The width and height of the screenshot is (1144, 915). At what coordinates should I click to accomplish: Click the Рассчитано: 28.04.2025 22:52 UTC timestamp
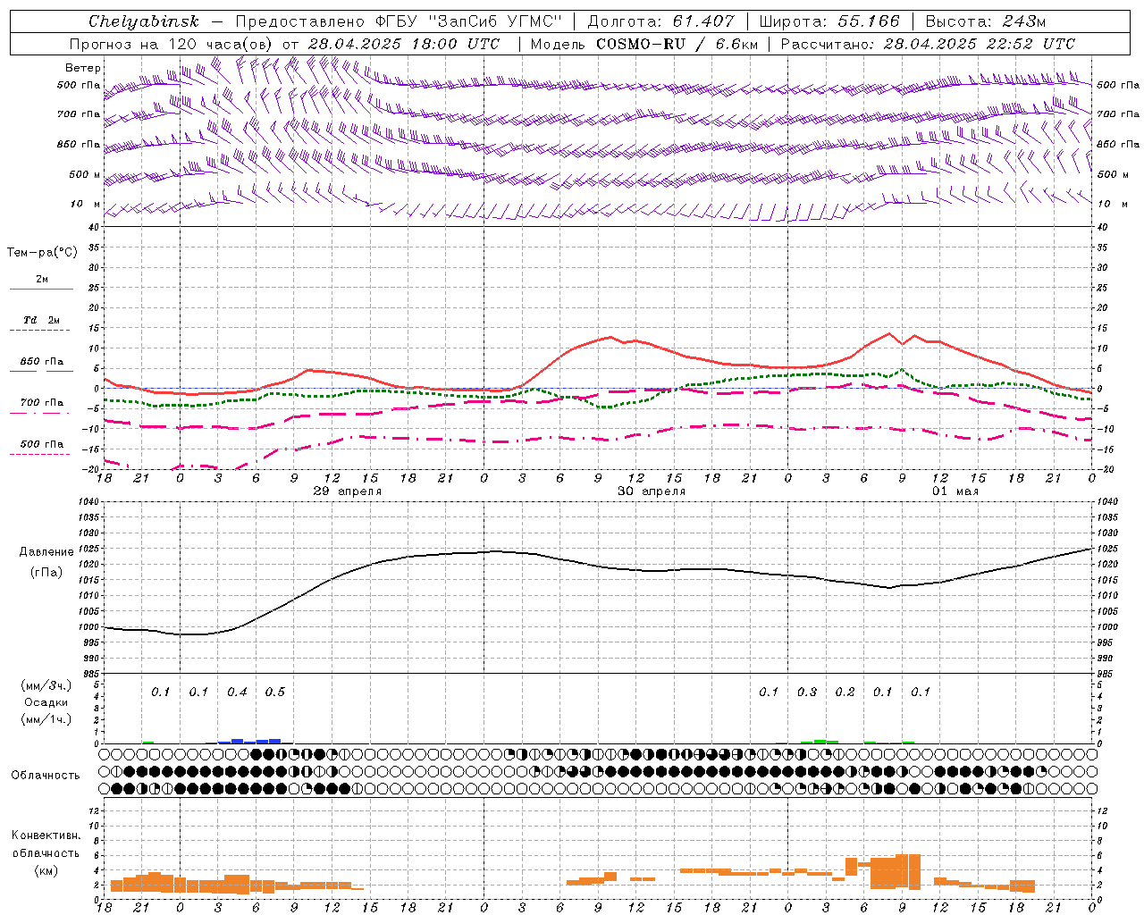[928, 44]
